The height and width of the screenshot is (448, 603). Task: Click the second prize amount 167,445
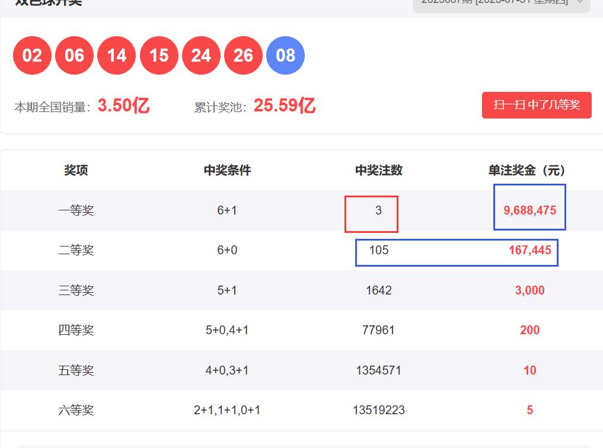[529, 250]
